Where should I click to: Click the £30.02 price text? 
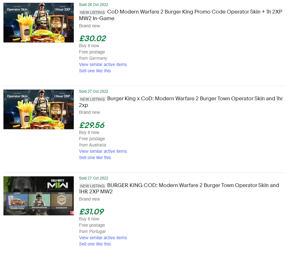tap(92, 38)
